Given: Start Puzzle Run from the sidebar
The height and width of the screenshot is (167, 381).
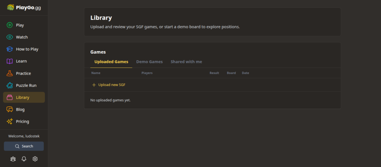Looking at the screenshot, I should [26, 85].
